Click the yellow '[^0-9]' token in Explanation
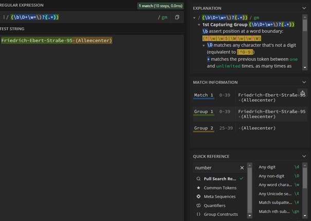311x221 pixels. coord(245,52)
